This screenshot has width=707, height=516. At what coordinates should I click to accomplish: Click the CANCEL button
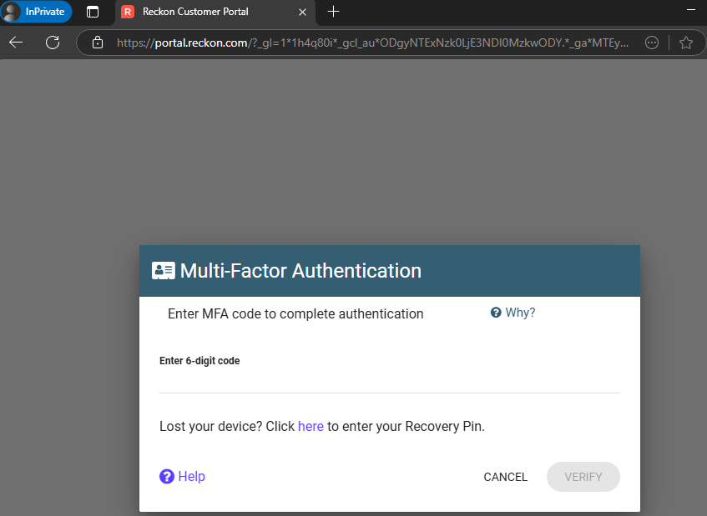click(x=506, y=477)
